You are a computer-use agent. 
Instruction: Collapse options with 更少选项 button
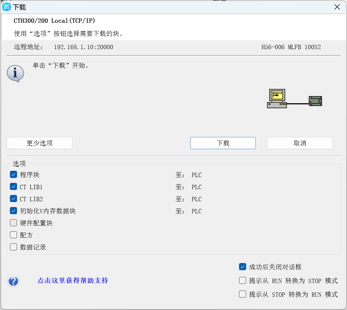click(40, 143)
